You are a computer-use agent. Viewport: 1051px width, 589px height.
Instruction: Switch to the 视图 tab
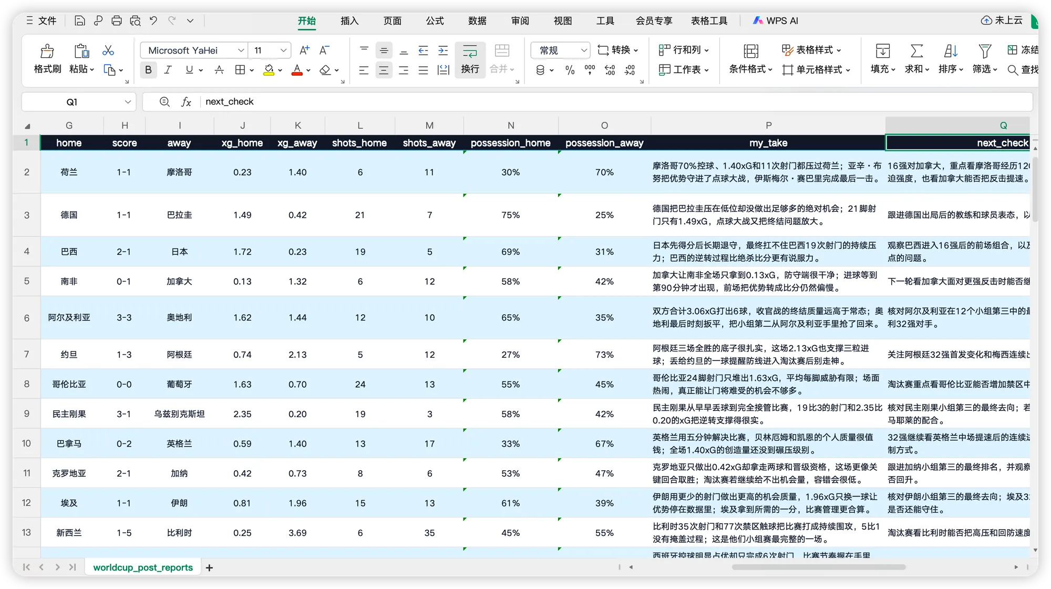pos(563,20)
